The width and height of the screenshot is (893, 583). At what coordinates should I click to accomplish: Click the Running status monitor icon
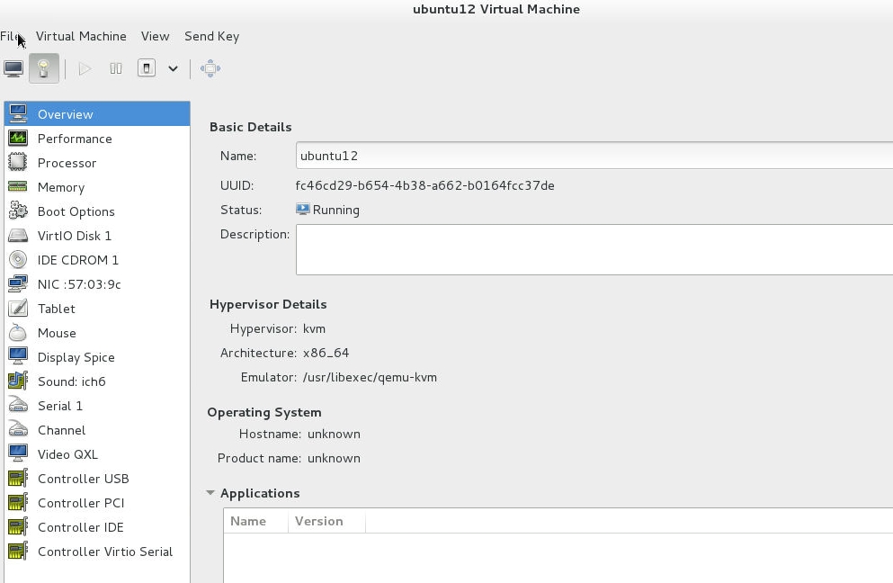click(x=302, y=209)
